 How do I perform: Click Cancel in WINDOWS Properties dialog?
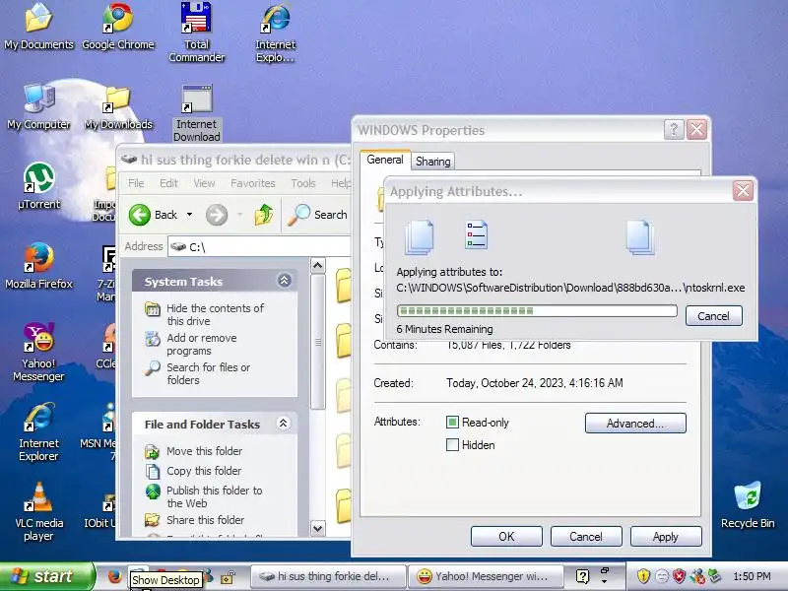pos(586,536)
